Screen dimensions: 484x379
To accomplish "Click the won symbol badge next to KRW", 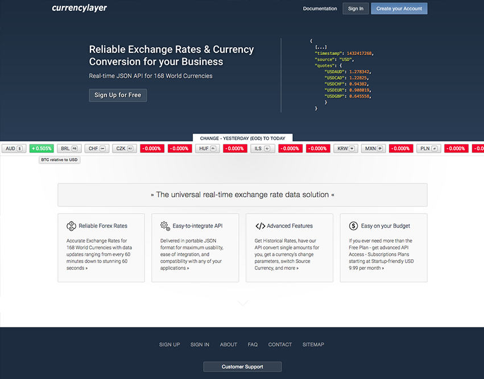I will (x=351, y=149).
